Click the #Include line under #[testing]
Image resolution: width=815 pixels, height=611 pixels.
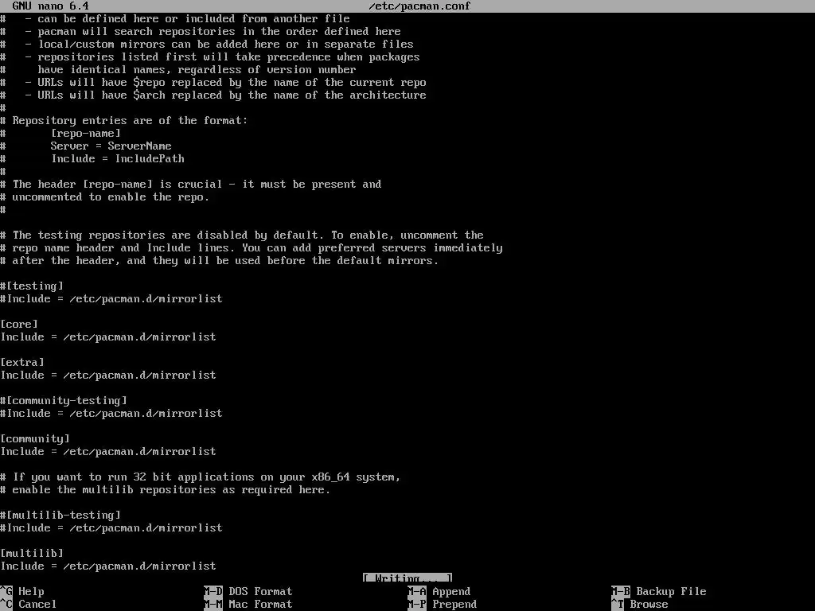(111, 299)
